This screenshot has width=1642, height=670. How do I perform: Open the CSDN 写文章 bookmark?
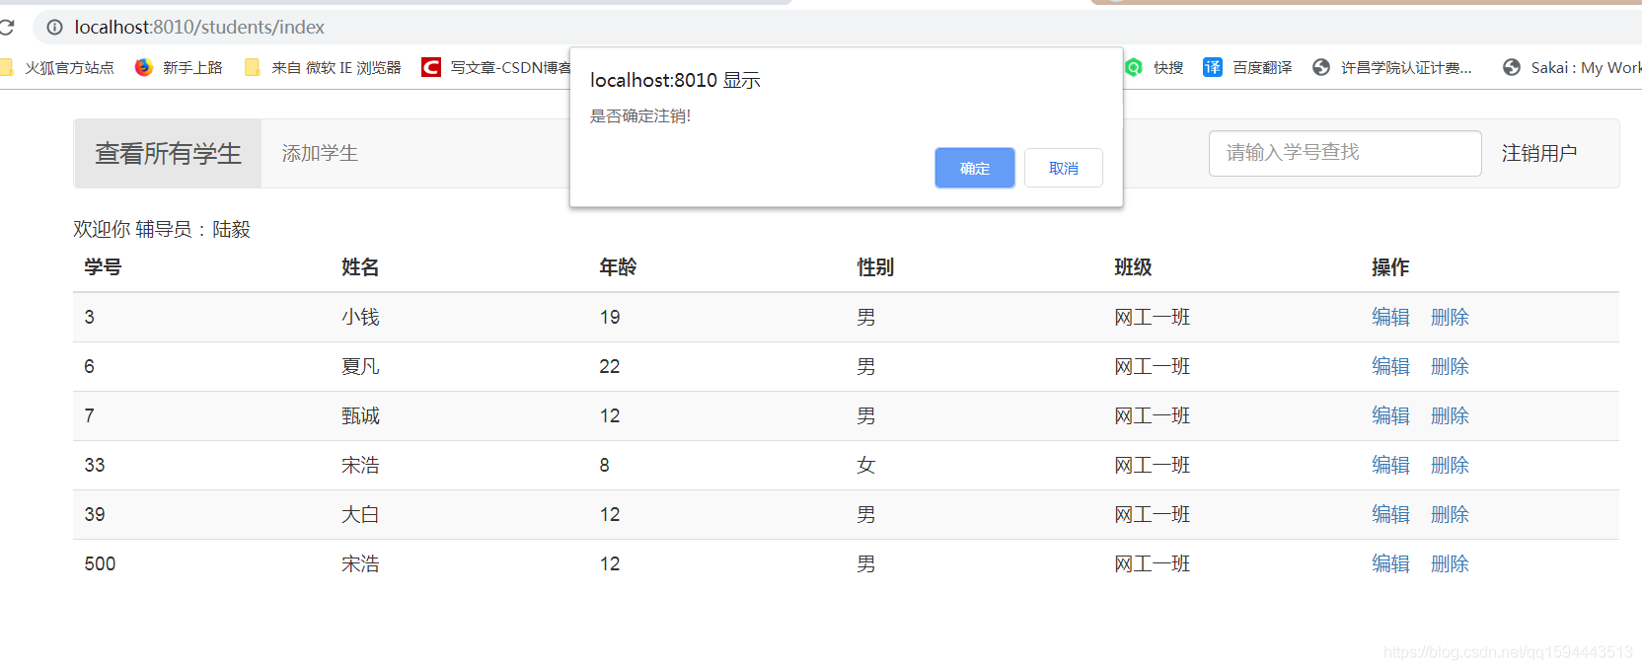tap(496, 67)
